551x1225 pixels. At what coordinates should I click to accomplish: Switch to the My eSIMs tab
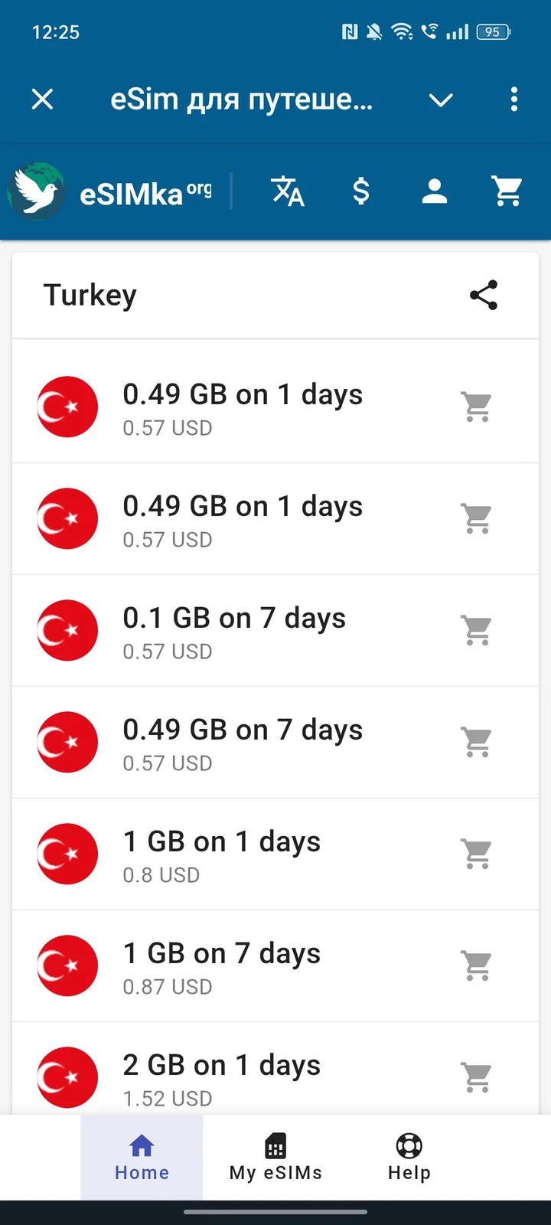tap(275, 1158)
